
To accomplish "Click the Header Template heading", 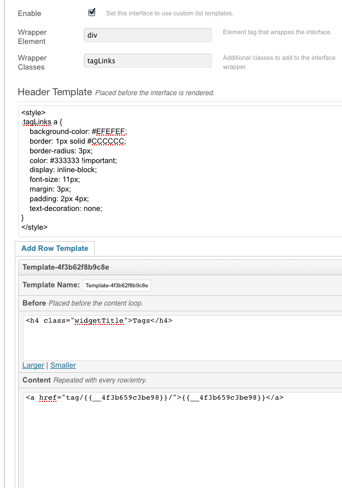I will click(x=55, y=92).
